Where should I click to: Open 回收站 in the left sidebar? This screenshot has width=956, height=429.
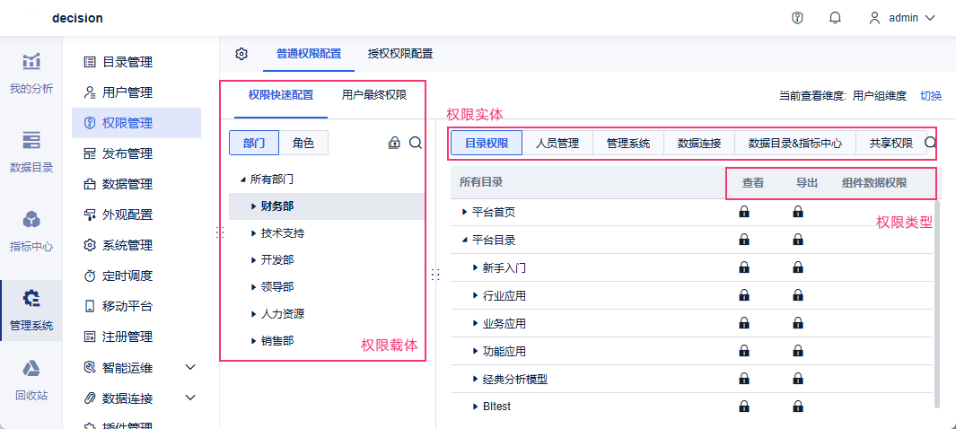click(x=31, y=379)
